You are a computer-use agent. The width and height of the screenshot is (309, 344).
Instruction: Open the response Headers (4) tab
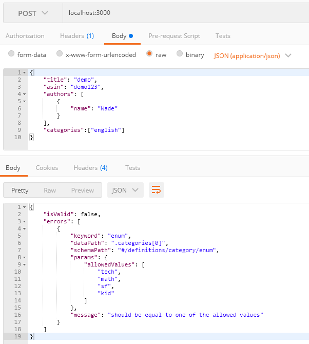90,168
